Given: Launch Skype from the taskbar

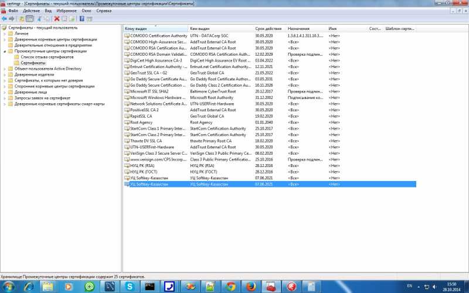Looking at the screenshot, I should coord(129,287).
